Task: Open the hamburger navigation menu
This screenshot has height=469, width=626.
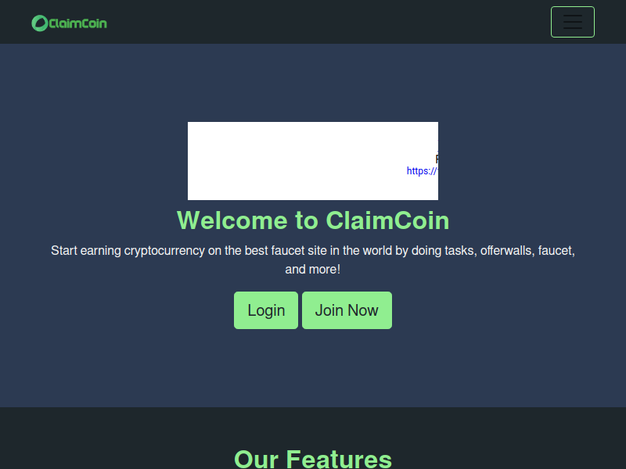Action: 573,22
